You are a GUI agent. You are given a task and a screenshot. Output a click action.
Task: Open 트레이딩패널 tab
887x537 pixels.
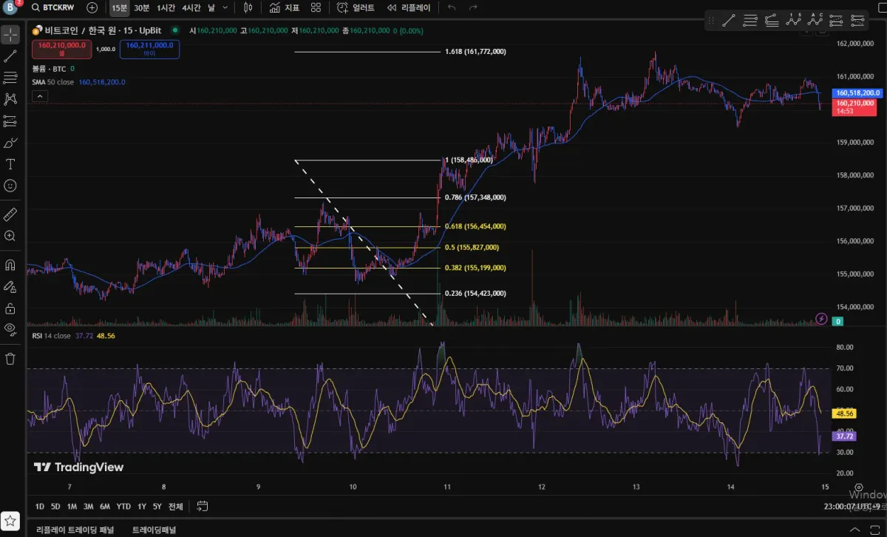point(154,530)
